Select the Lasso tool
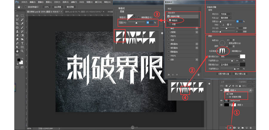Image resolution: width=269 pixels, height=130 pixels. tap(17, 19)
